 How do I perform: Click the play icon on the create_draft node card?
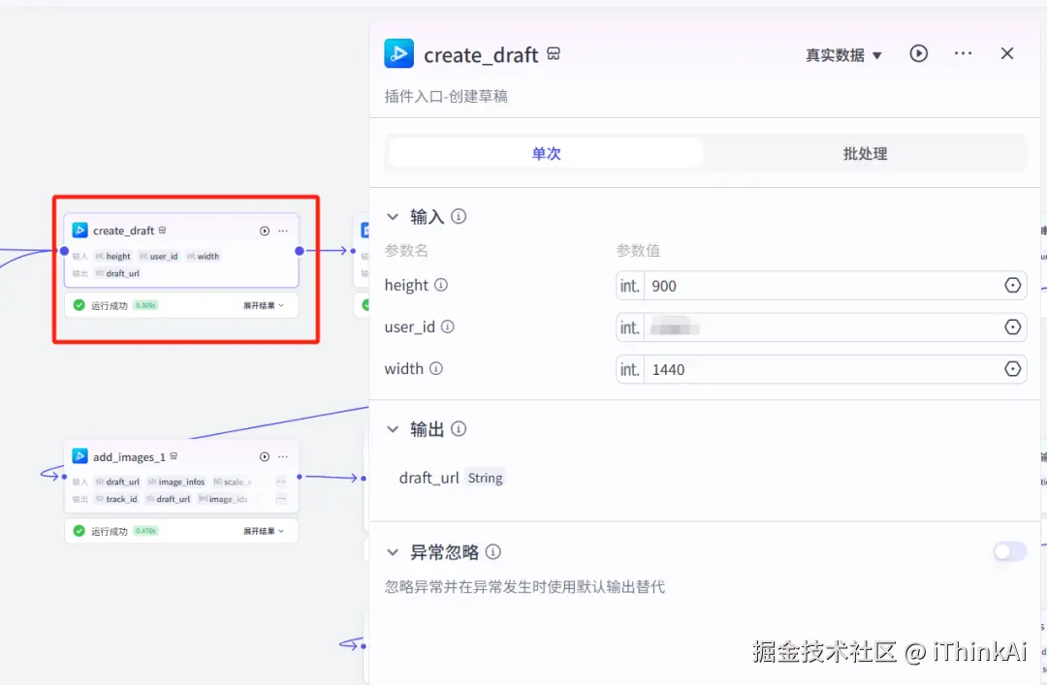pyautogui.click(x=263, y=231)
